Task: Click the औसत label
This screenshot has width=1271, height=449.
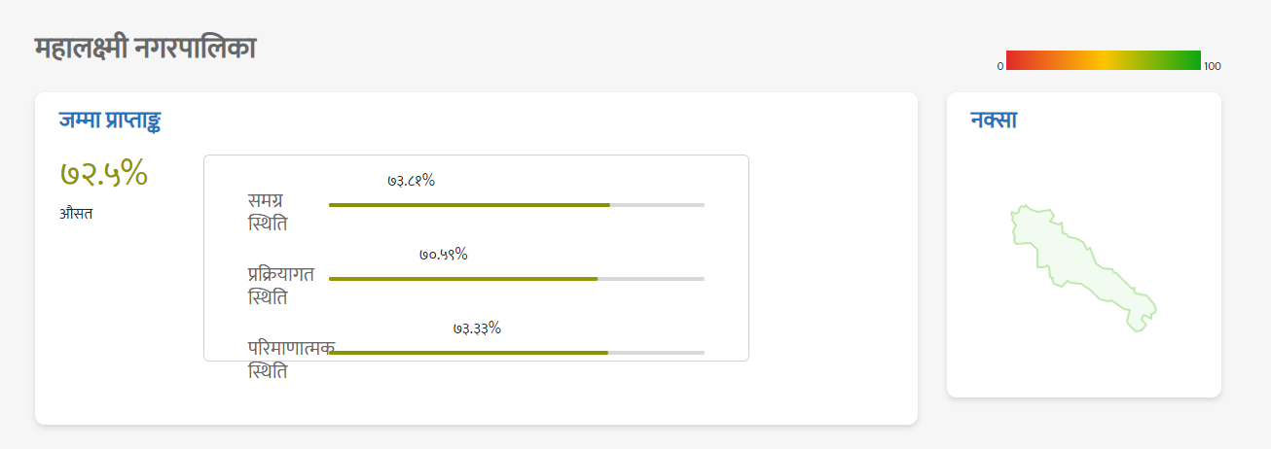Action: tap(76, 213)
